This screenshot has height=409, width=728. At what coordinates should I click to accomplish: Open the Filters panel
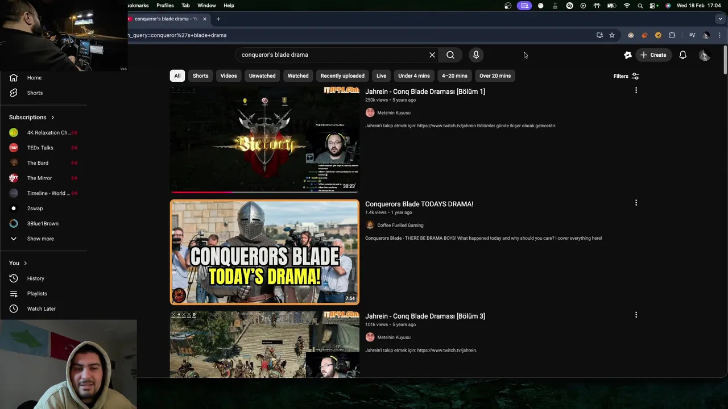[626, 76]
